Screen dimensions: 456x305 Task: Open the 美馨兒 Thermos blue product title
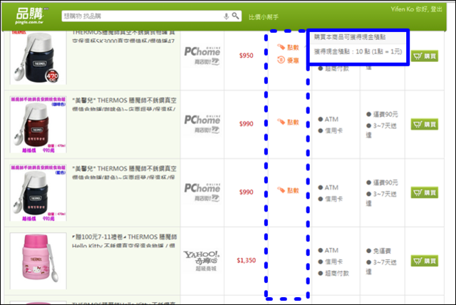pyautogui.click(x=124, y=172)
